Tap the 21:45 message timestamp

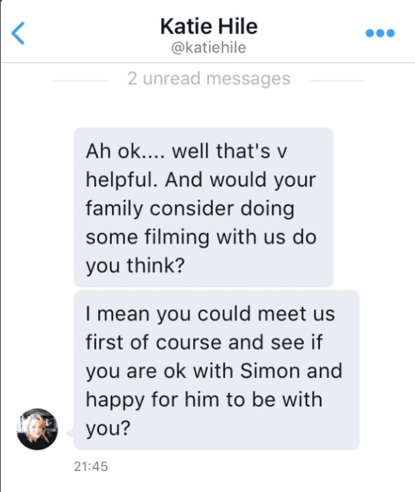coord(91,466)
